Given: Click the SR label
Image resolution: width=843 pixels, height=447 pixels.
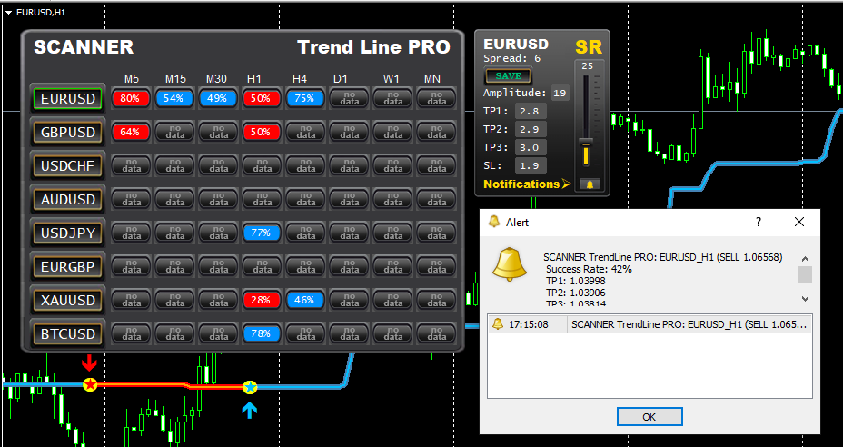Looking at the screenshot, I should pyautogui.click(x=589, y=47).
